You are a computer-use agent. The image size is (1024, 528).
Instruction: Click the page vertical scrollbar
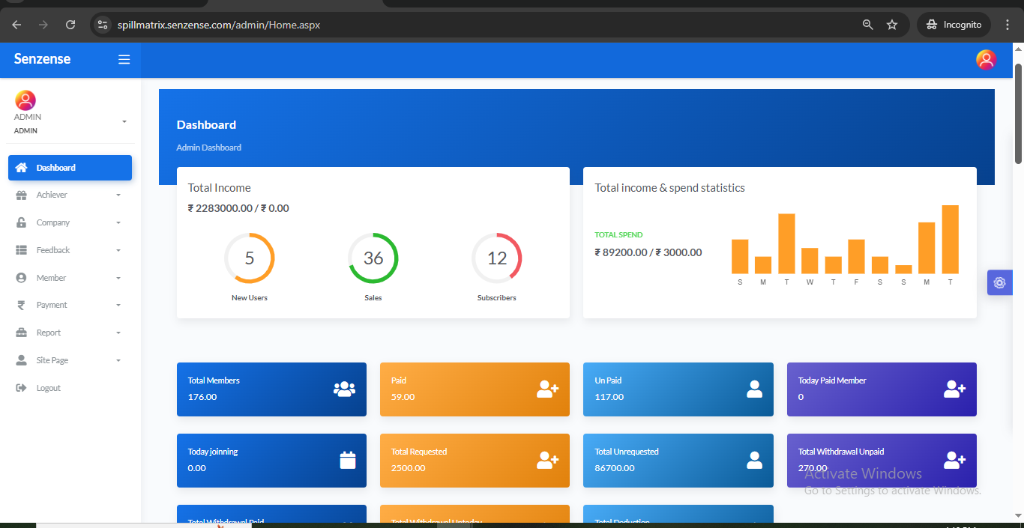(1019, 112)
